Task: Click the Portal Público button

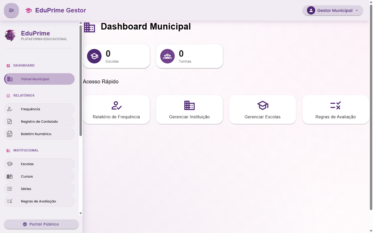Action: point(41,224)
